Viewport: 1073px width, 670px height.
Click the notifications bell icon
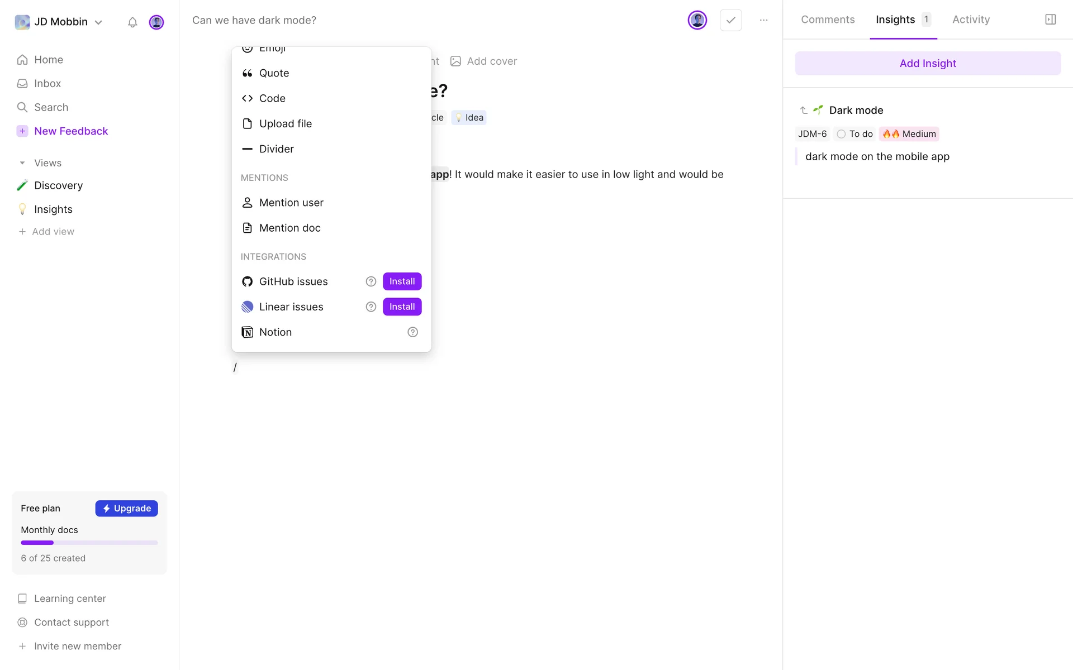pos(132,22)
